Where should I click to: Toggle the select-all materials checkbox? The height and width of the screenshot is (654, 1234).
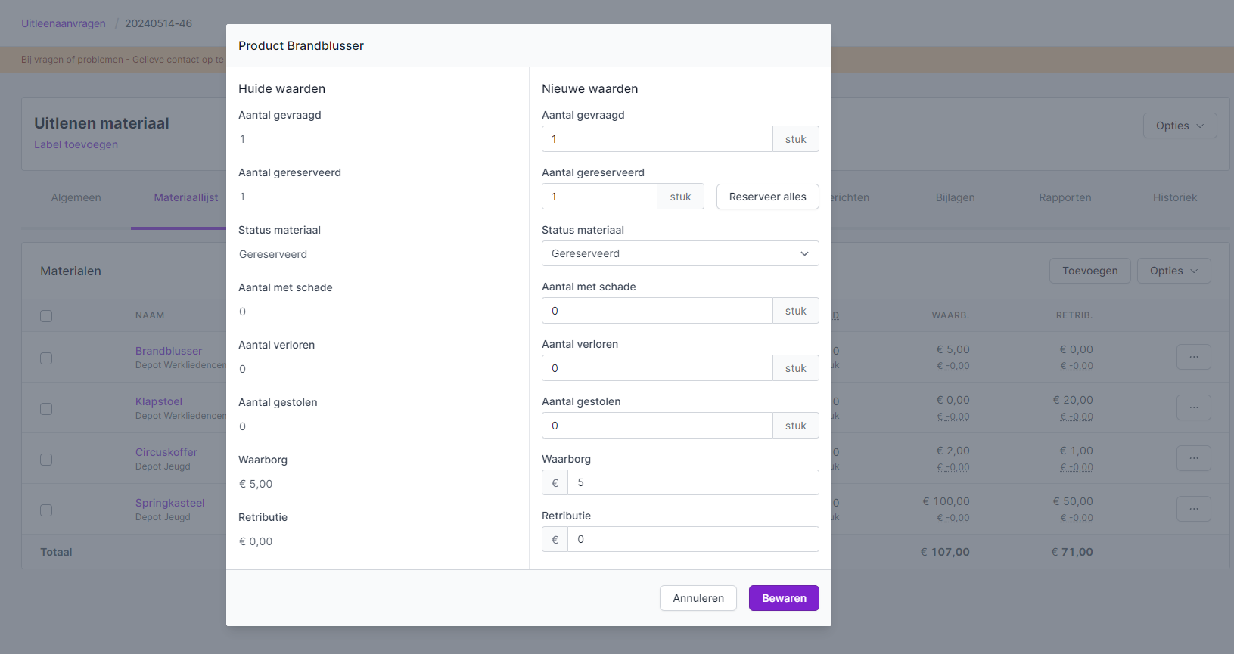[46, 316]
